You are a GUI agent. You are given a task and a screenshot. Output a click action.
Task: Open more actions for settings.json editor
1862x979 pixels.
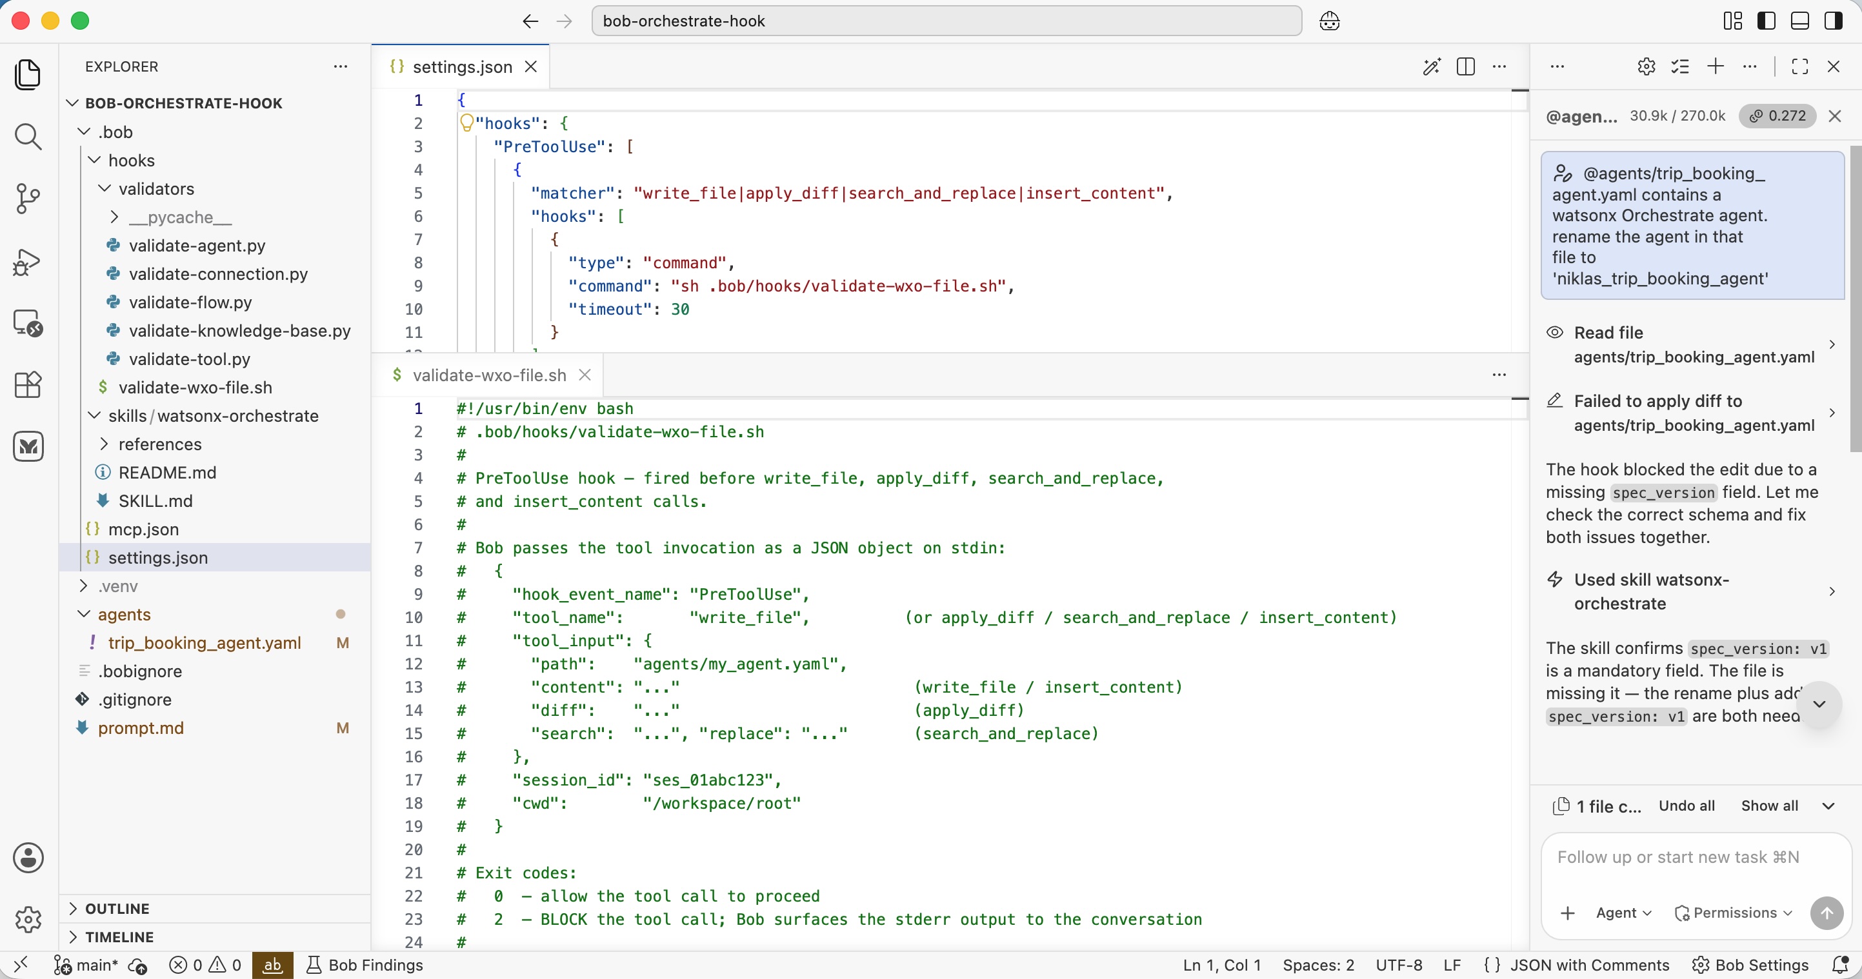pyautogui.click(x=1500, y=66)
